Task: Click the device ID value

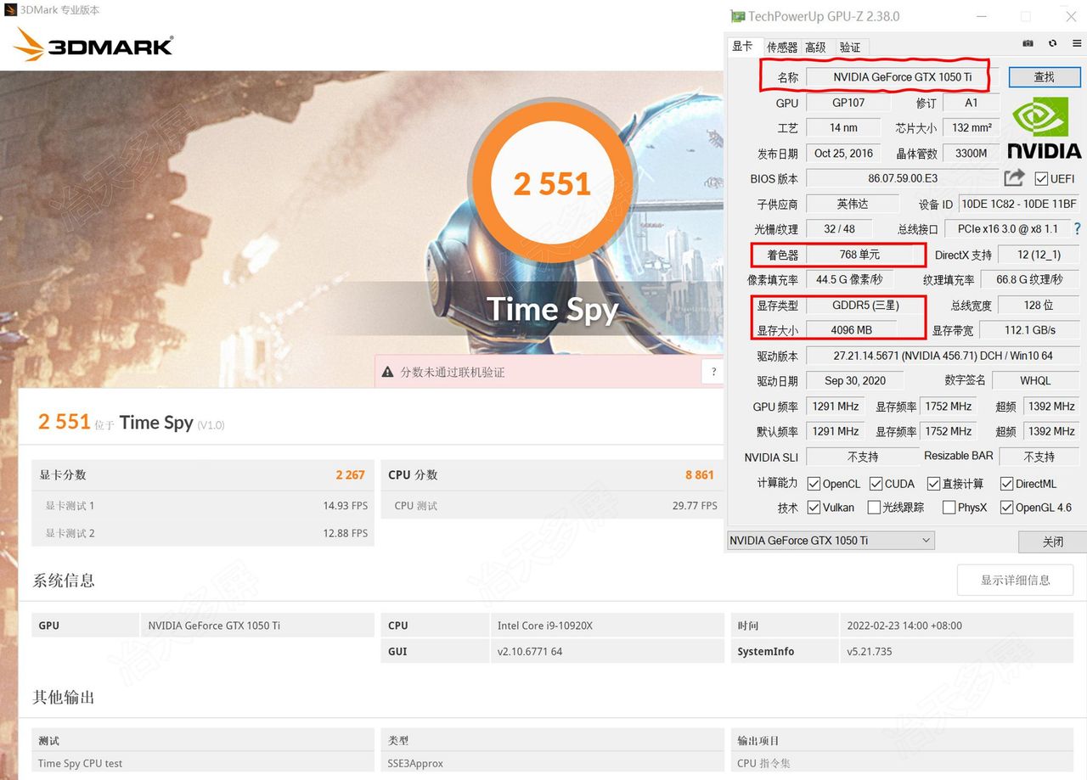Action: [x=1019, y=204]
